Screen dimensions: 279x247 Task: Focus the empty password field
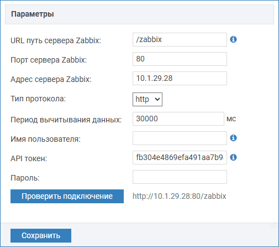180,177
